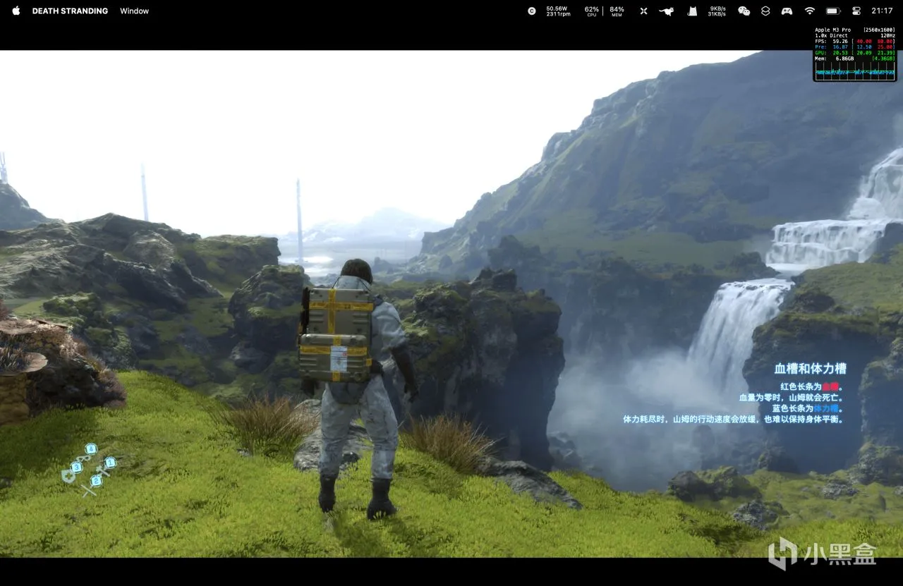Open the network speed monitor showing 9KB/s
Viewport: 903px width, 586px height.
pyautogui.click(x=717, y=11)
